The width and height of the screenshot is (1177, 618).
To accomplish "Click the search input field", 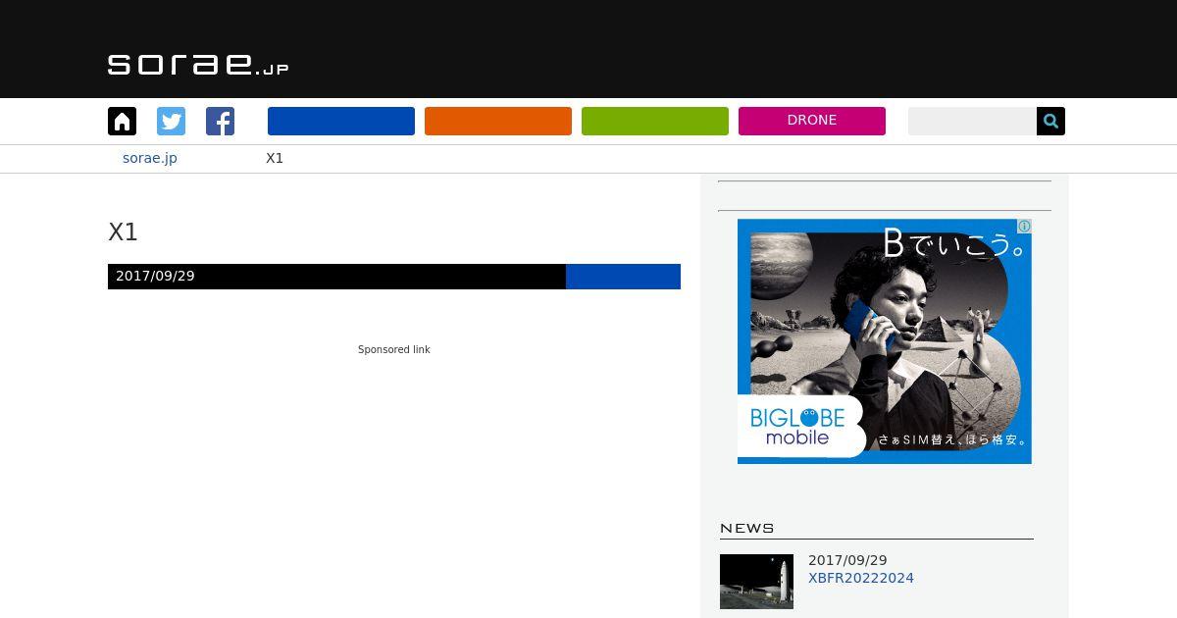I will tap(972, 121).
